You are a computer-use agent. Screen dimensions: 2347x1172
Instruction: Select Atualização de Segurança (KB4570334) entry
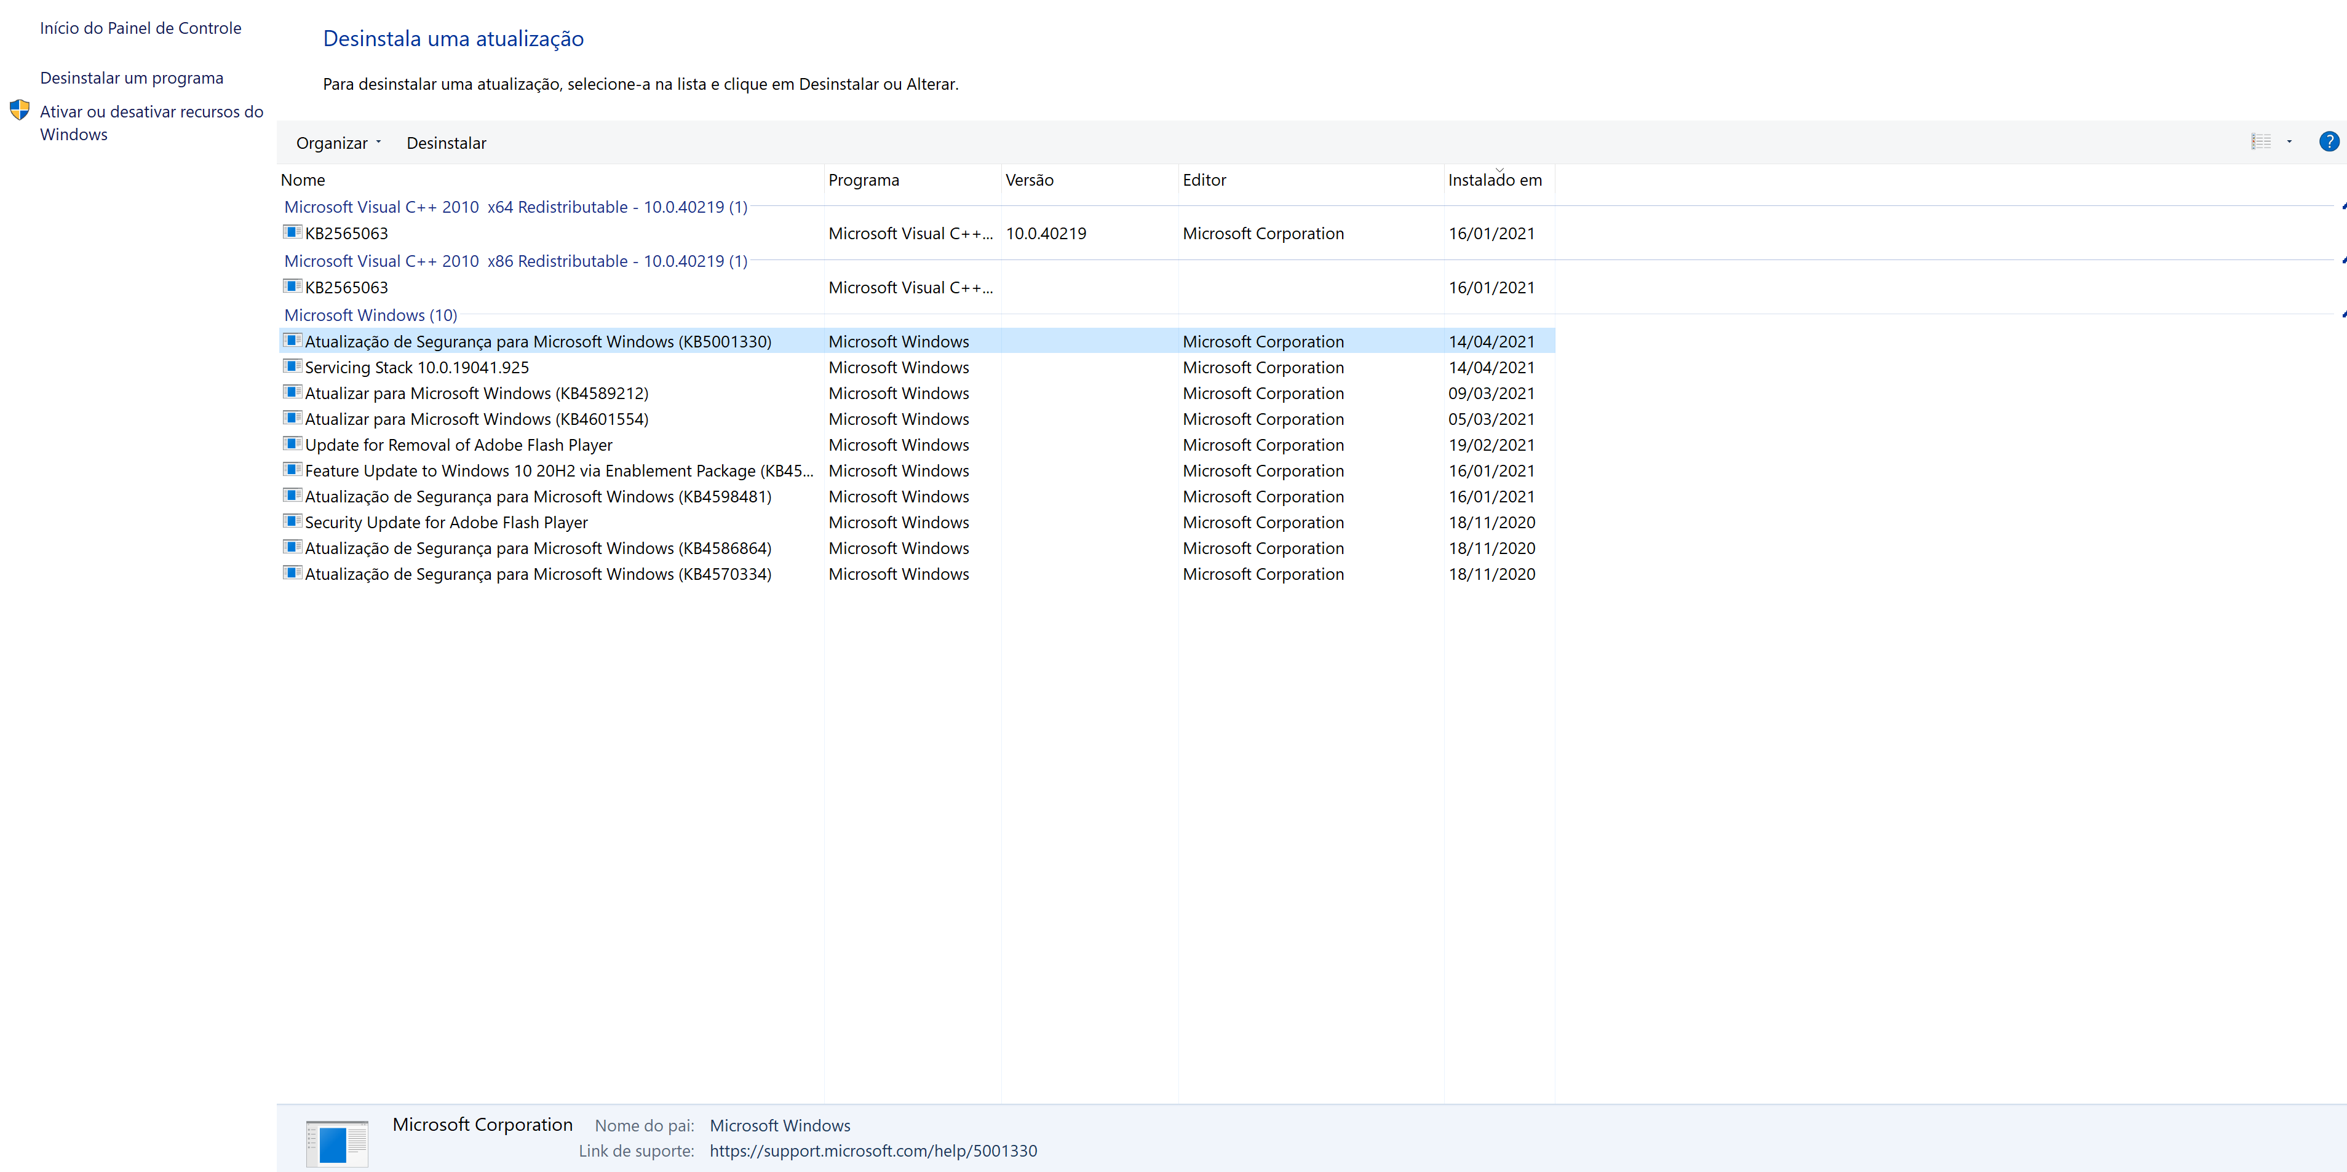pos(538,574)
